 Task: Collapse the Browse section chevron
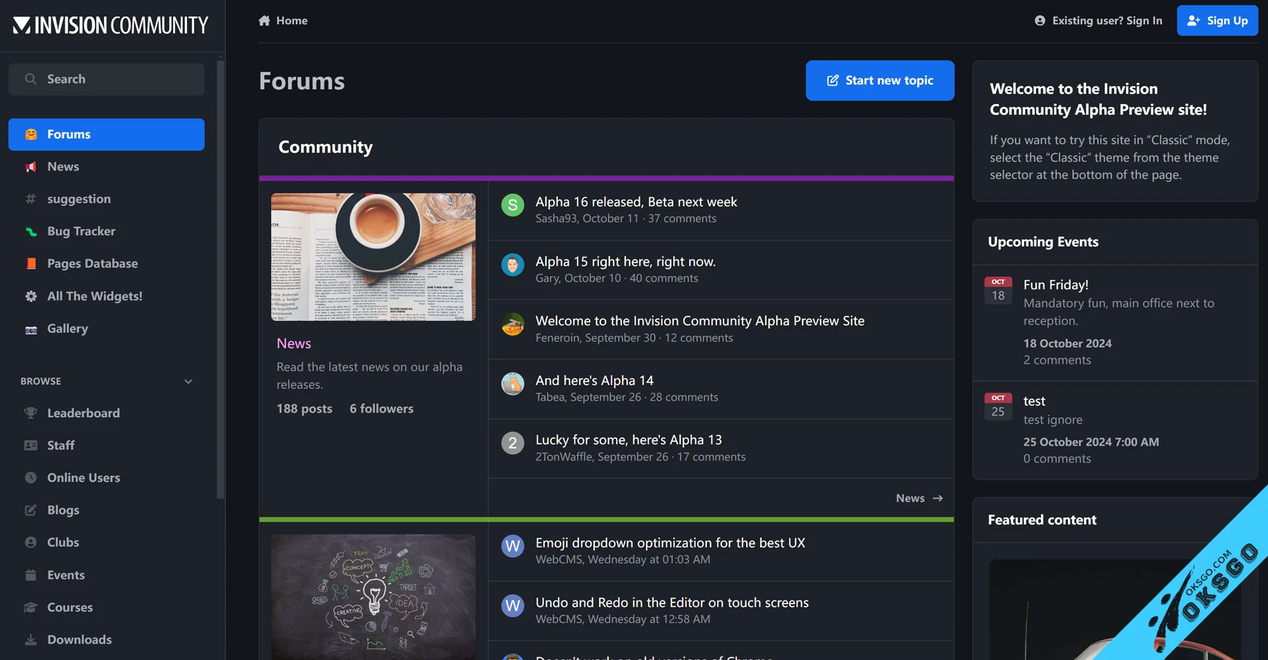[188, 382]
